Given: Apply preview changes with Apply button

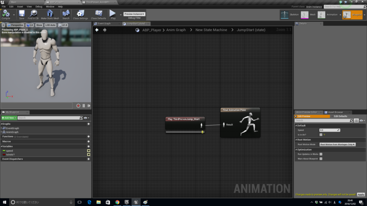Looking at the screenshot, I should coord(361,195).
